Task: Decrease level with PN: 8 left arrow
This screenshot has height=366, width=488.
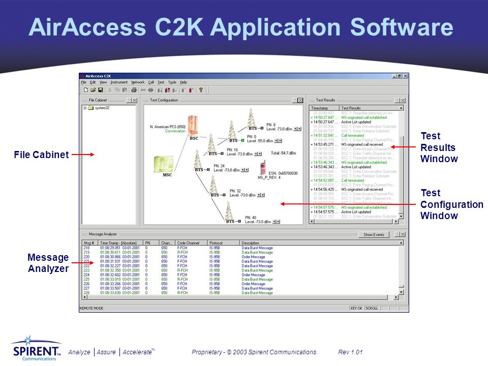Action: tap(296, 129)
